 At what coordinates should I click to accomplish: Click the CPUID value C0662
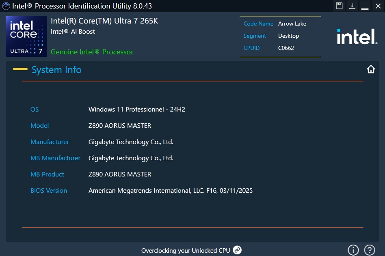click(x=286, y=48)
